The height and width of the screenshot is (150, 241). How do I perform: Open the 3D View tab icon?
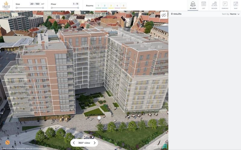tap(193, 5)
